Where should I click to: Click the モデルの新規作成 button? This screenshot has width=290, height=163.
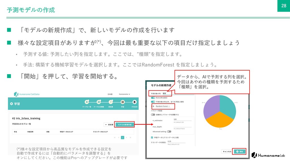pyautogui.click(x=125, y=125)
